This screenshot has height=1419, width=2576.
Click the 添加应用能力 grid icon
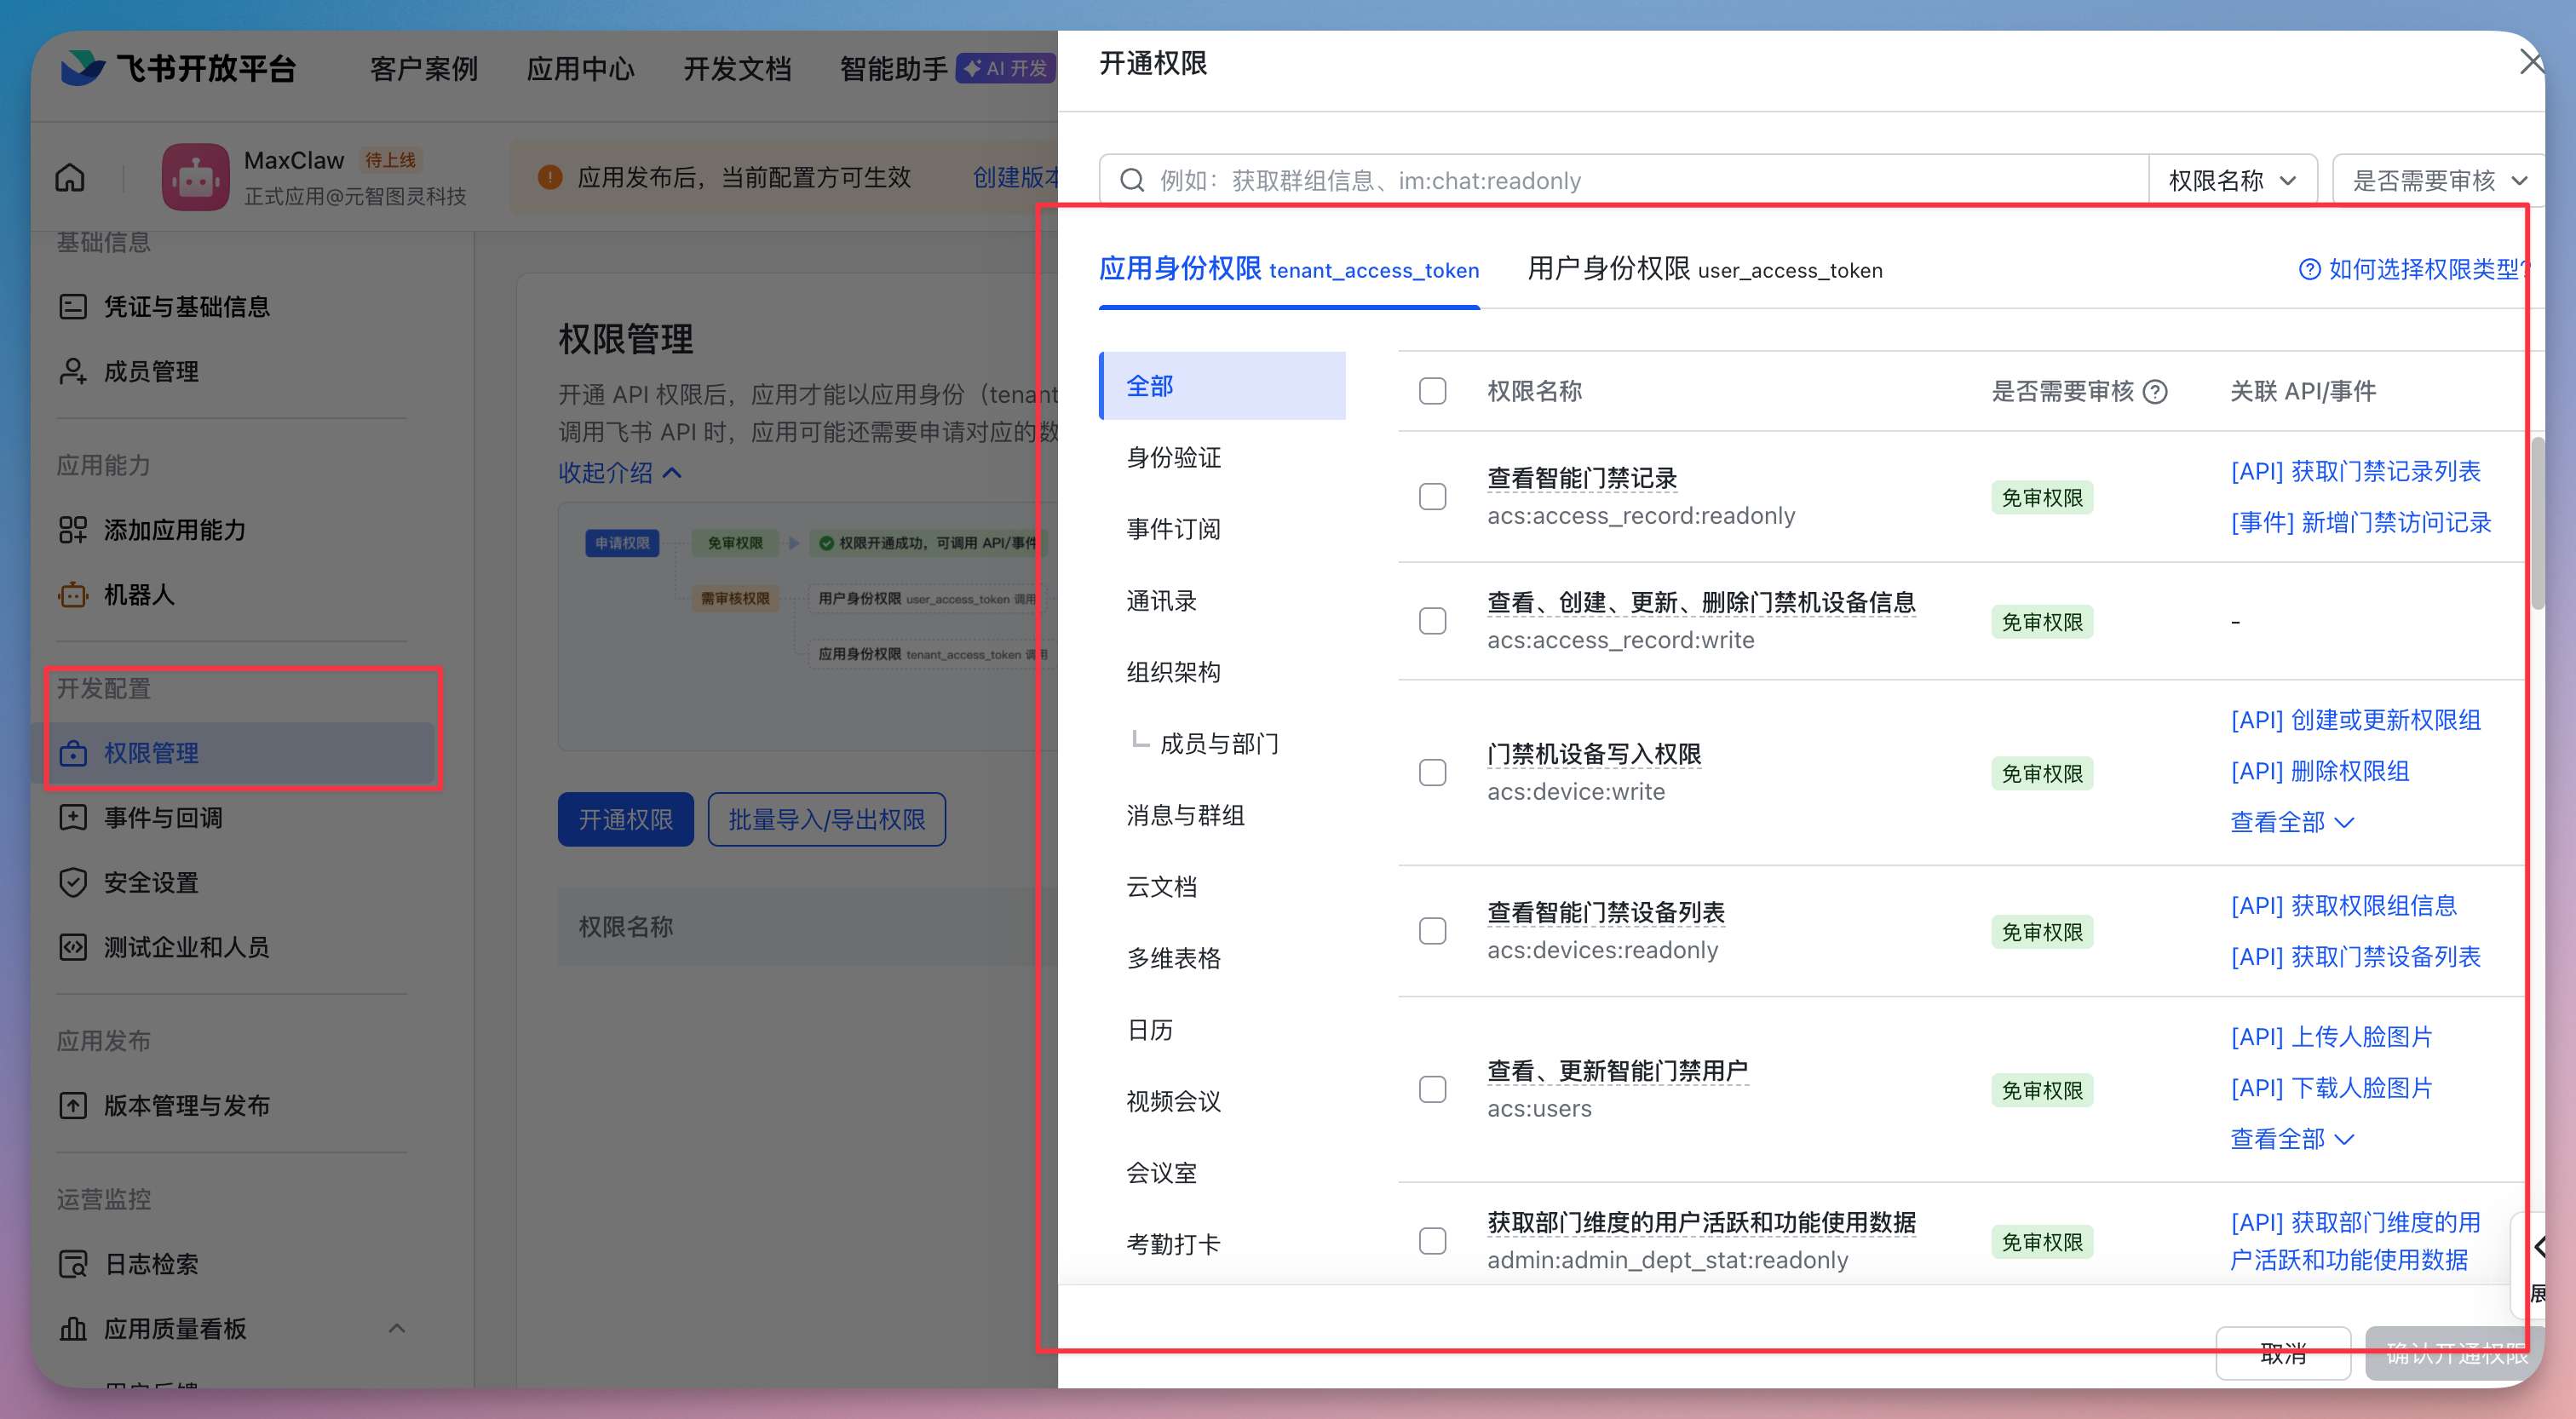point(73,529)
